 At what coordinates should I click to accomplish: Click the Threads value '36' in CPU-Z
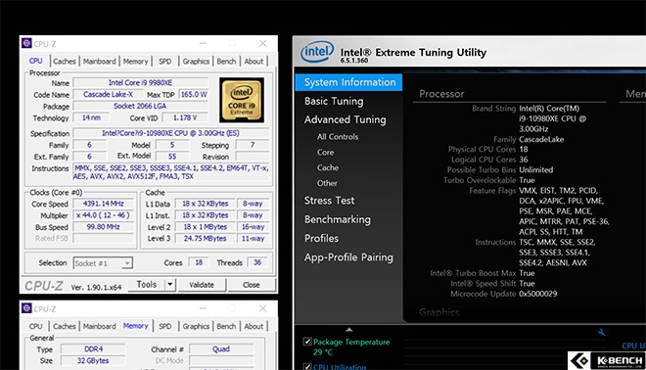point(257,262)
